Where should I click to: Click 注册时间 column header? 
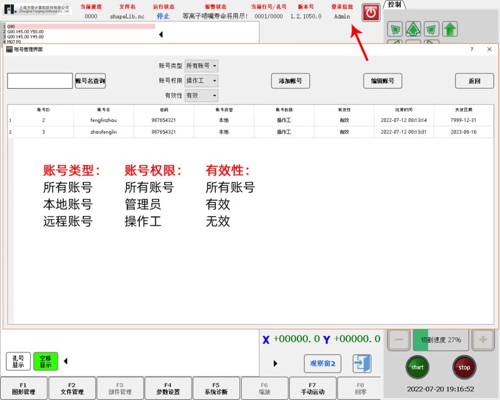click(x=404, y=110)
